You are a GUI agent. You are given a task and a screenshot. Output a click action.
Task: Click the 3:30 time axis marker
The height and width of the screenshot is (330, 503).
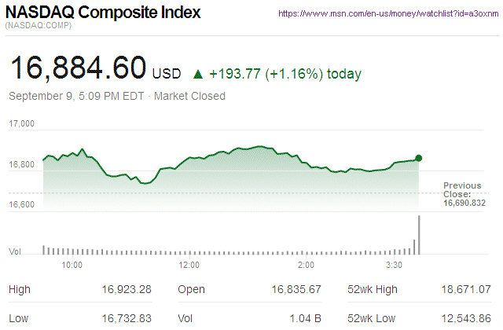pyautogui.click(x=395, y=266)
